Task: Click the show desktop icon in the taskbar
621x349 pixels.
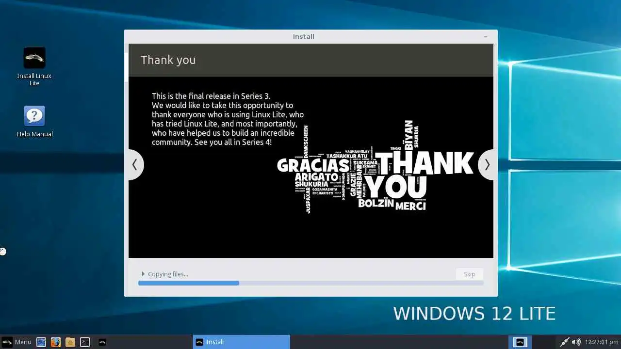Action: (41, 342)
